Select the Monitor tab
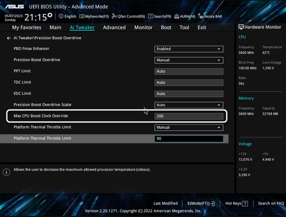 (143, 27)
